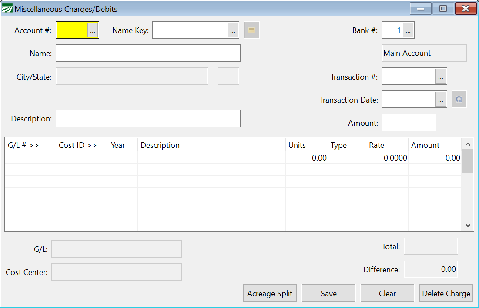479x308 pixels.
Task: Open Bank # lookup ellipsis button
Action: click(x=409, y=30)
